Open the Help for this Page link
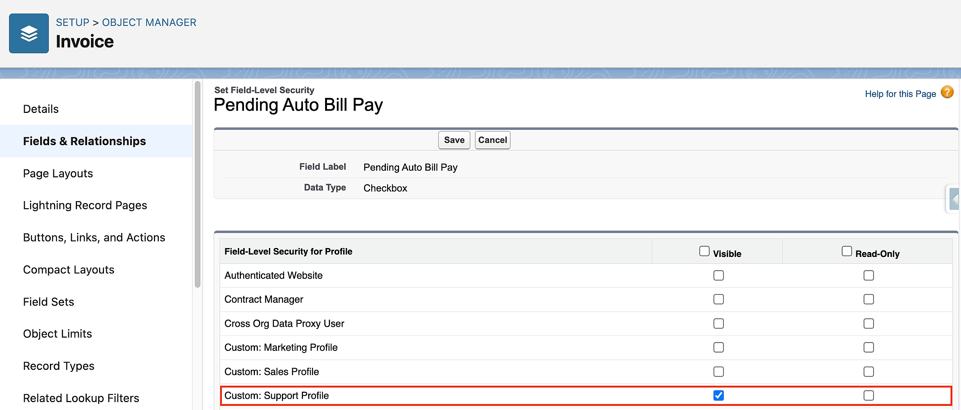961x410 pixels. point(900,94)
